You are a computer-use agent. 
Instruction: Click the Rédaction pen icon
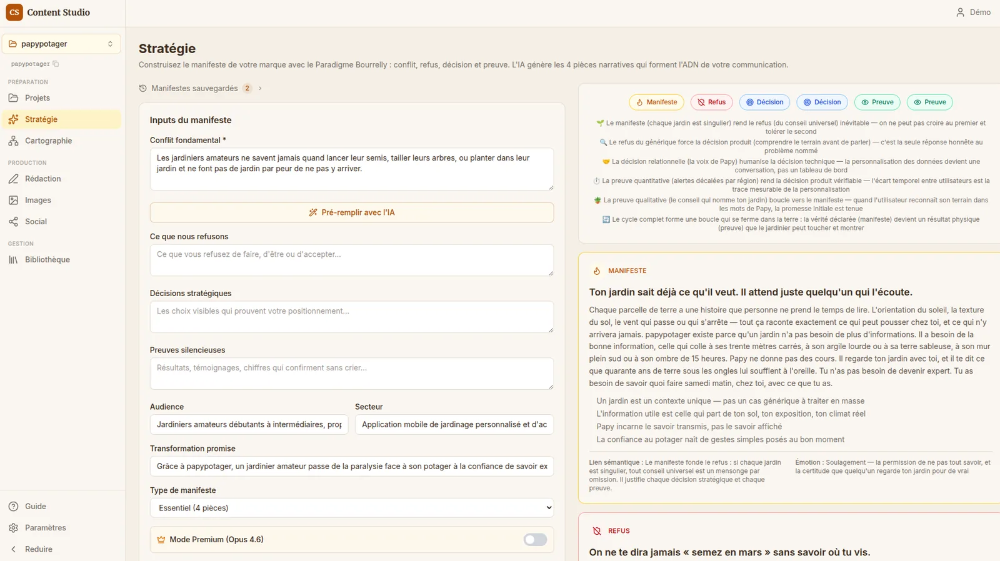(x=13, y=179)
